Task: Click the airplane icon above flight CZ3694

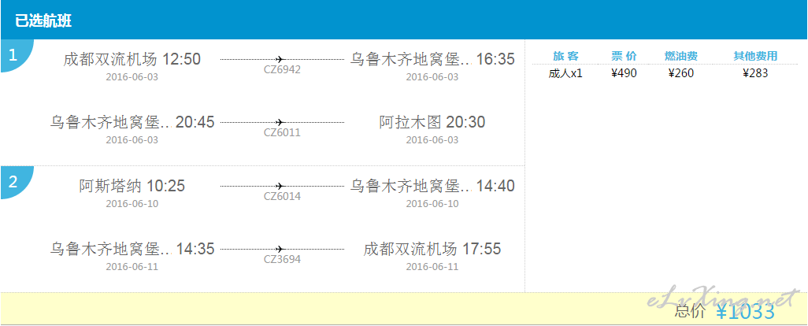Action: click(281, 250)
